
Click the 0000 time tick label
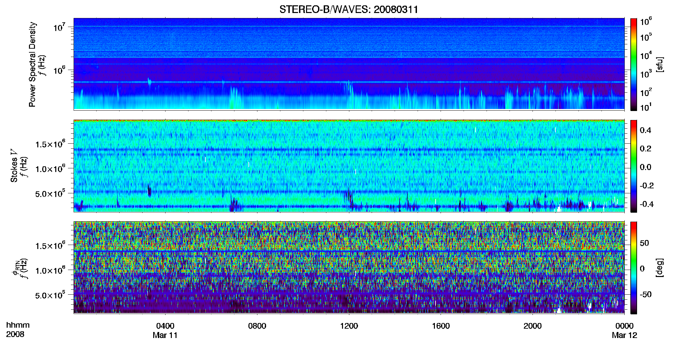point(624,326)
